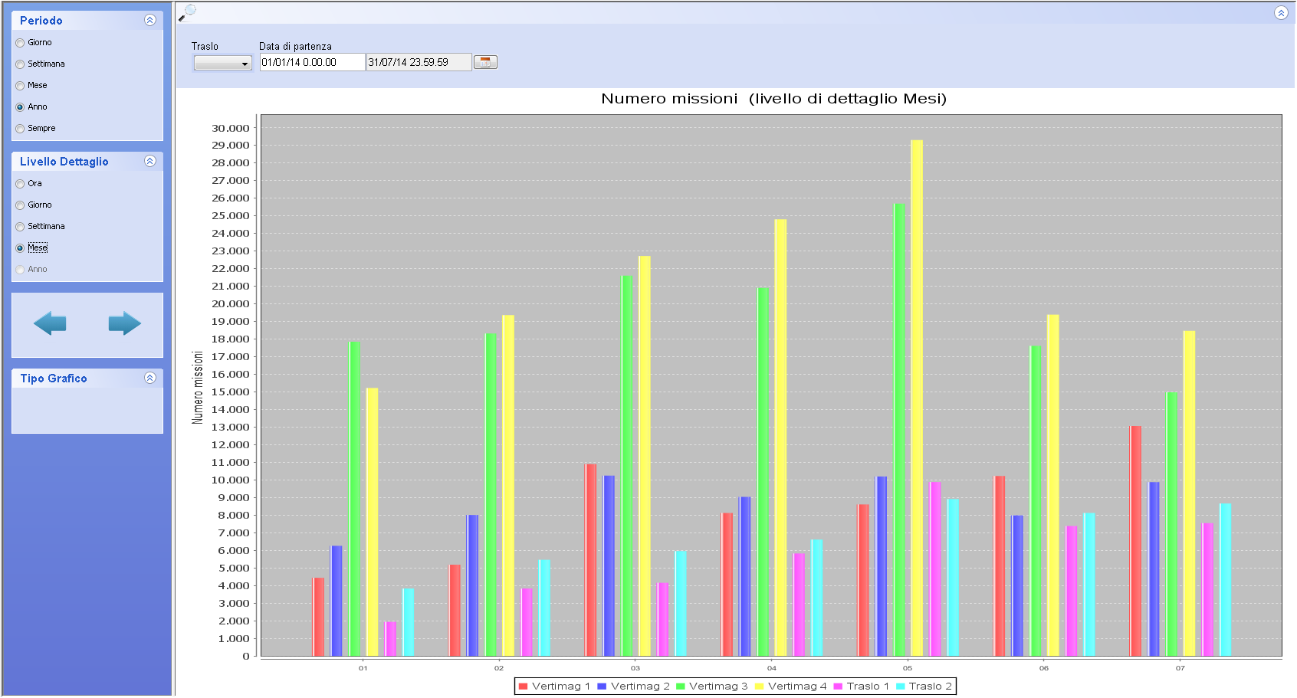Collapse the Periodo panel
Image resolution: width=1297 pixels, height=698 pixels.
[150, 21]
